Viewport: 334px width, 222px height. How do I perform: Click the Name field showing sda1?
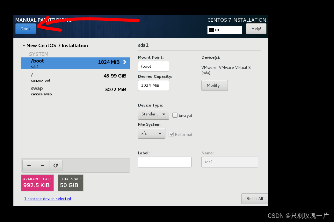coord(229,162)
